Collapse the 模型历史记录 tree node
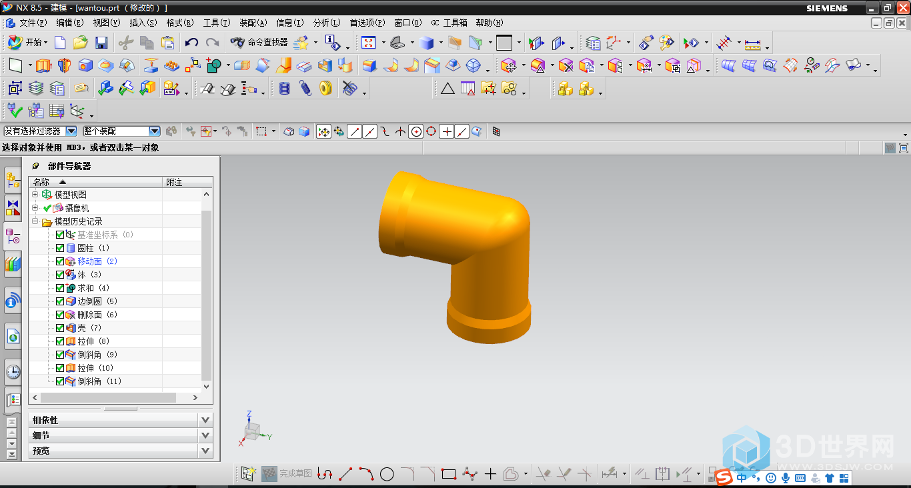This screenshot has width=911, height=488. tap(35, 221)
